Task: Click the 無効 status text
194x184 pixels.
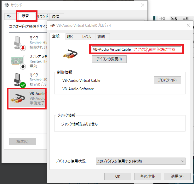Action: 33,66
